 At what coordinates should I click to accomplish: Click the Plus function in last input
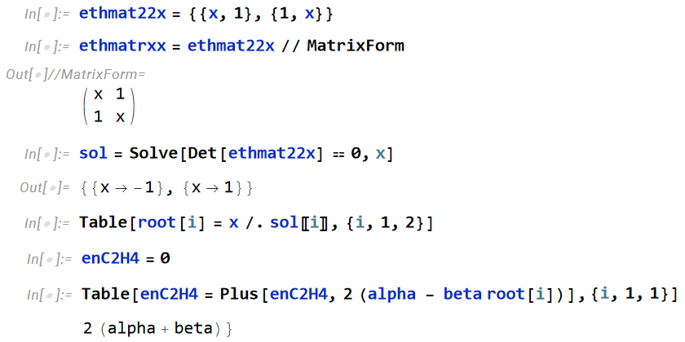click(240, 294)
